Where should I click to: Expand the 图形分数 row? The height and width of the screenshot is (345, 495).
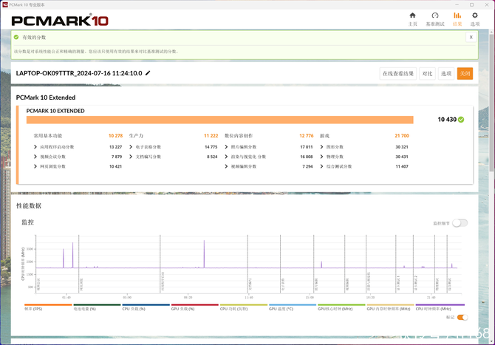[x=322, y=147]
